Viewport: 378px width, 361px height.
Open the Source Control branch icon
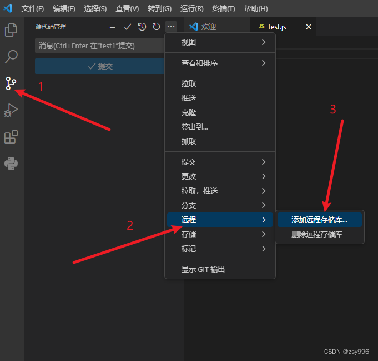pos(11,83)
